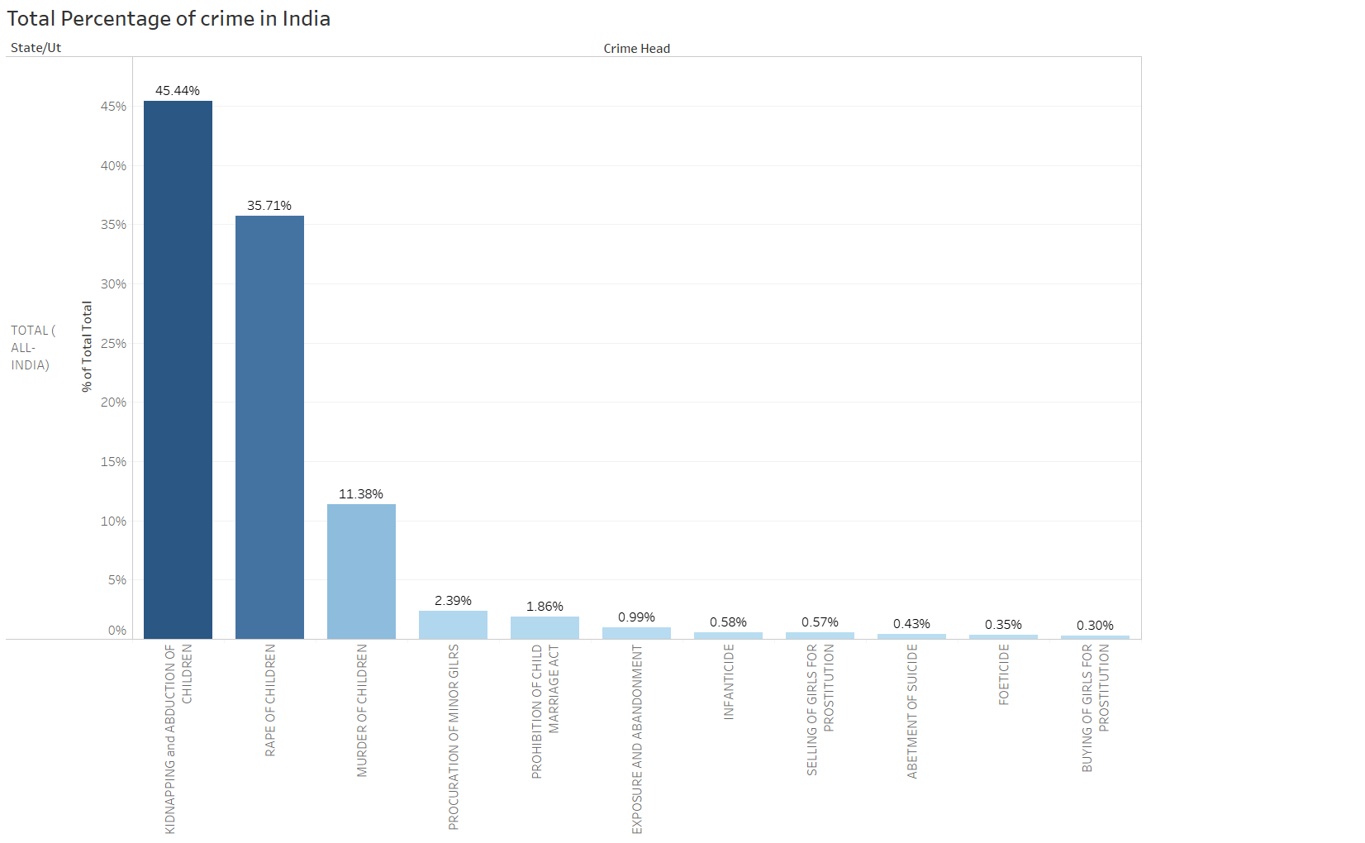Click the Exposure and Abandonment bar
The width and height of the screenshot is (1365, 843).
click(x=636, y=633)
